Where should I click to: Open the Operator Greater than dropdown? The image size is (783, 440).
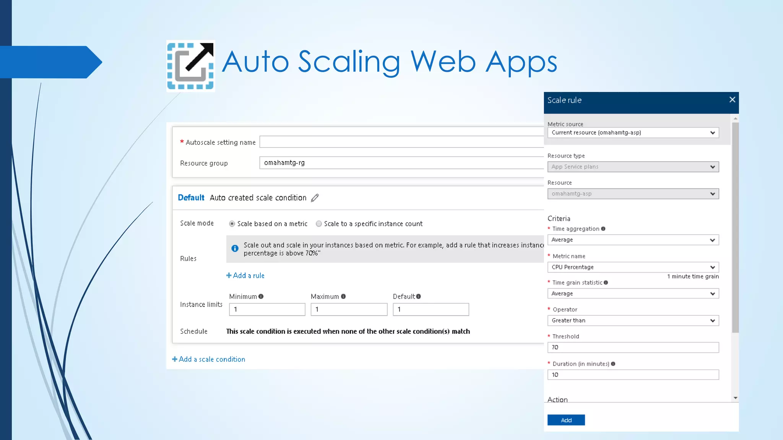pos(633,320)
